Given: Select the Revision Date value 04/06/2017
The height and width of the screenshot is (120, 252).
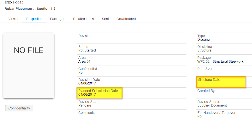Looking at the screenshot, I should 87,83.
